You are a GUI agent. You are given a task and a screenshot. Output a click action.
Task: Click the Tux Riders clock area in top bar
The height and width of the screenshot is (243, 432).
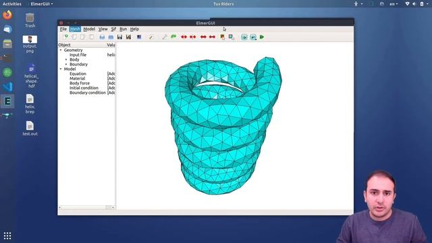pyautogui.click(x=223, y=4)
